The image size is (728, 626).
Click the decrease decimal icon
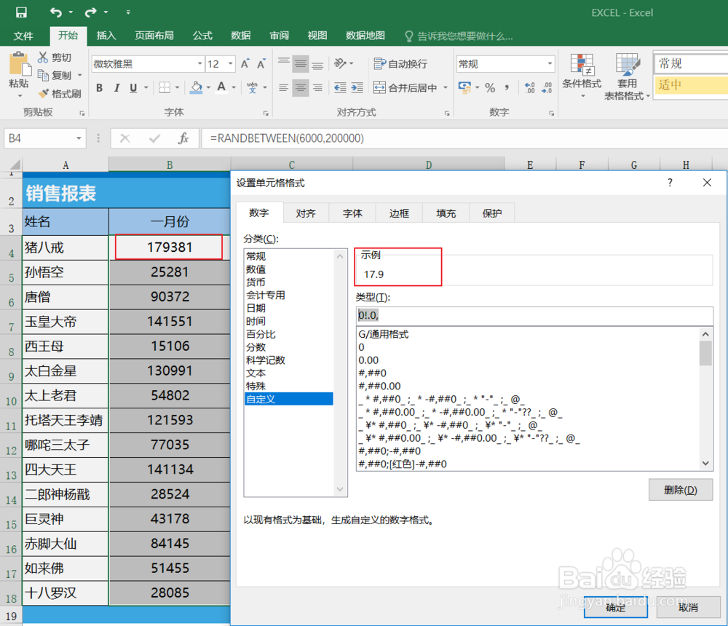click(x=547, y=88)
